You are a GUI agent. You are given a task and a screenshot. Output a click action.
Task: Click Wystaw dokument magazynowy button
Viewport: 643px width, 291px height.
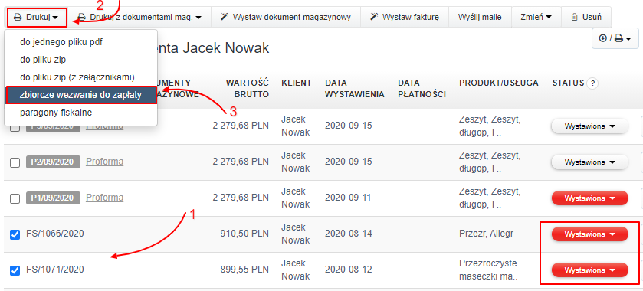[x=286, y=17]
